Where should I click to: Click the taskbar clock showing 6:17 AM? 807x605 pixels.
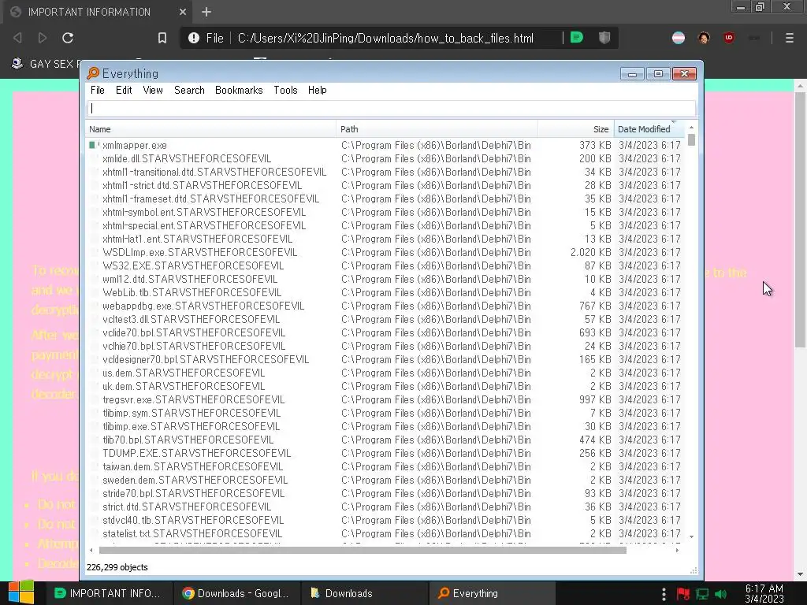point(764,593)
